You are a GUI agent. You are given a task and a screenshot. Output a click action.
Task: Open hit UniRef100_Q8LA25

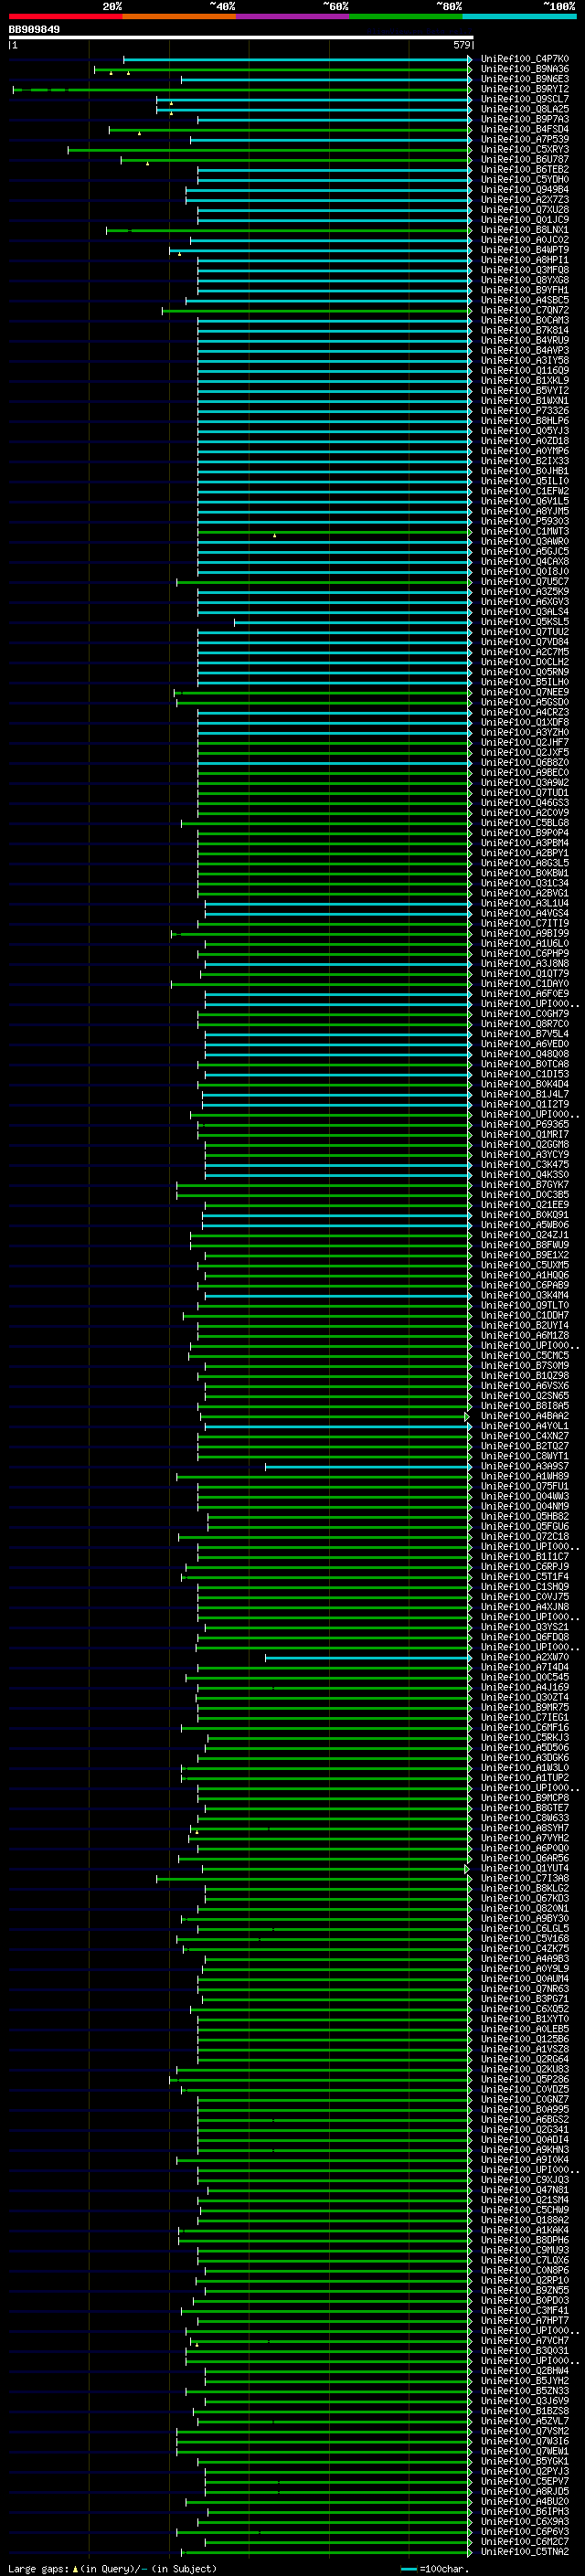524,109
